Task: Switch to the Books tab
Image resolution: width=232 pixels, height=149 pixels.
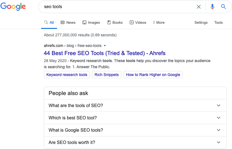Action: pos(115,22)
